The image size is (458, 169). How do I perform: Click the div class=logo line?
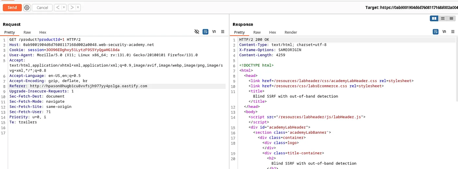pos(280,143)
